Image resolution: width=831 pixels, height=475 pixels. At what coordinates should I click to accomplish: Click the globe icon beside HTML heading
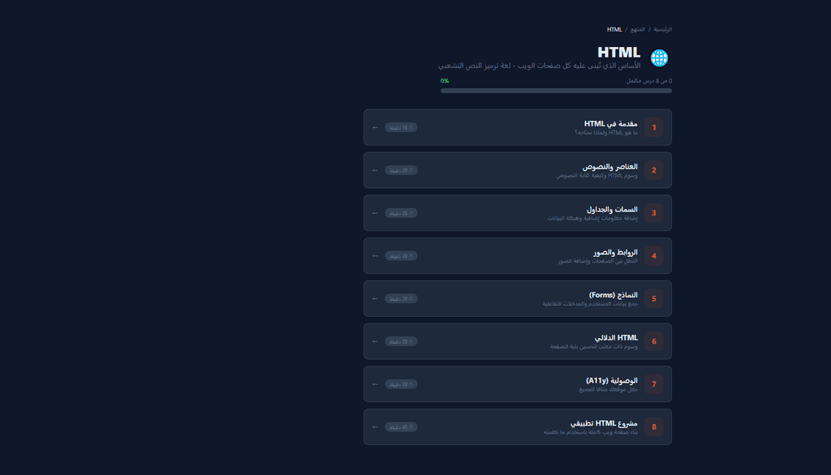pos(659,58)
